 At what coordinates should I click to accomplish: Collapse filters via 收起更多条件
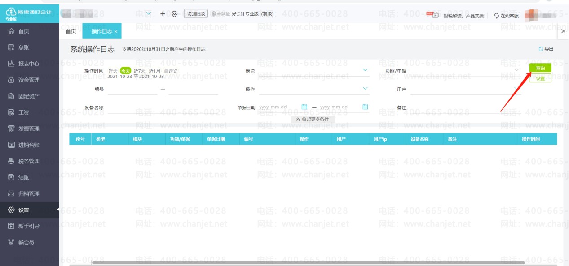click(312, 120)
